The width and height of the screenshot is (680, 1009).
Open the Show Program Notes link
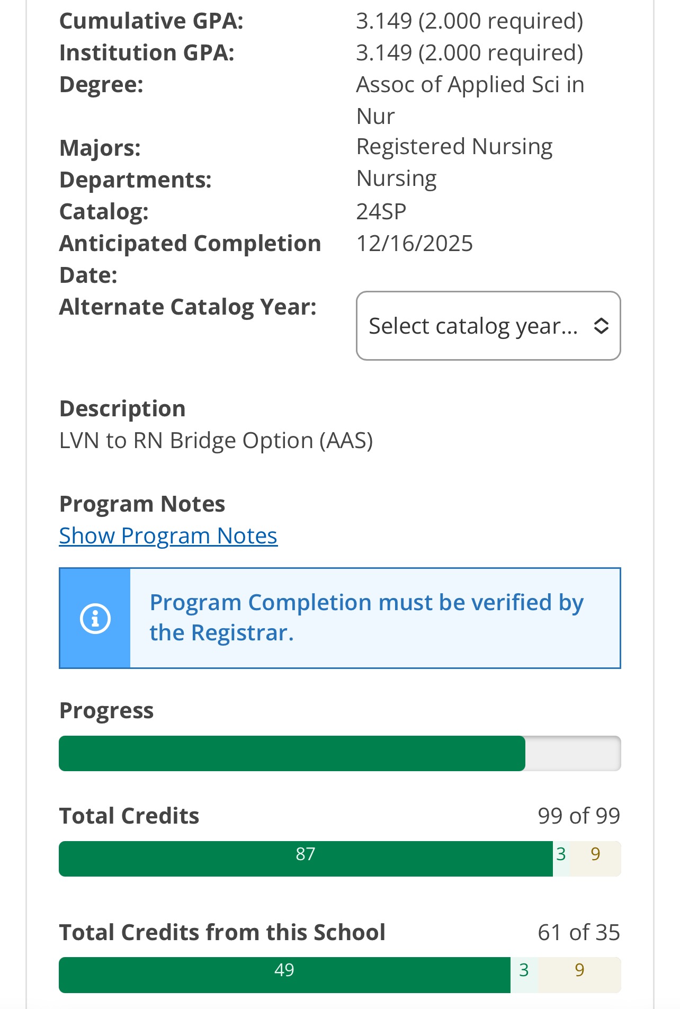coord(168,535)
